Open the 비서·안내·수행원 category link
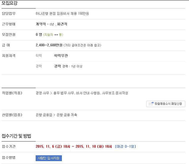 point(88,93)
